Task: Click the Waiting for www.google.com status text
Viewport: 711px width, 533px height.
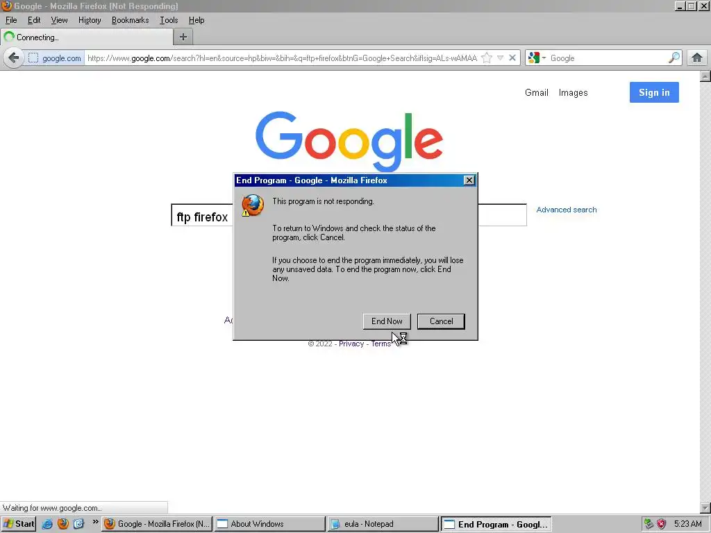Action: 51,508
